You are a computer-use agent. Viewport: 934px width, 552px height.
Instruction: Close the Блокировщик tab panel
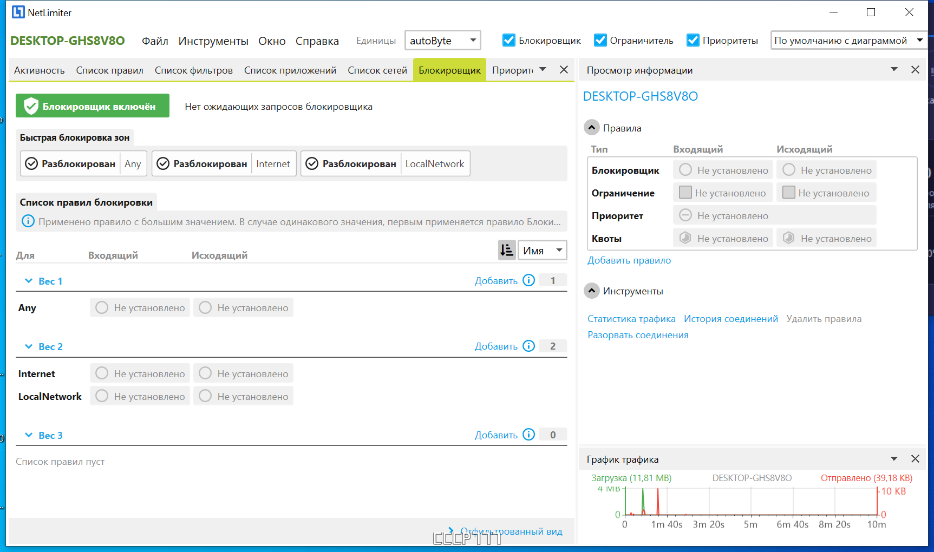(x=564, y=69)
